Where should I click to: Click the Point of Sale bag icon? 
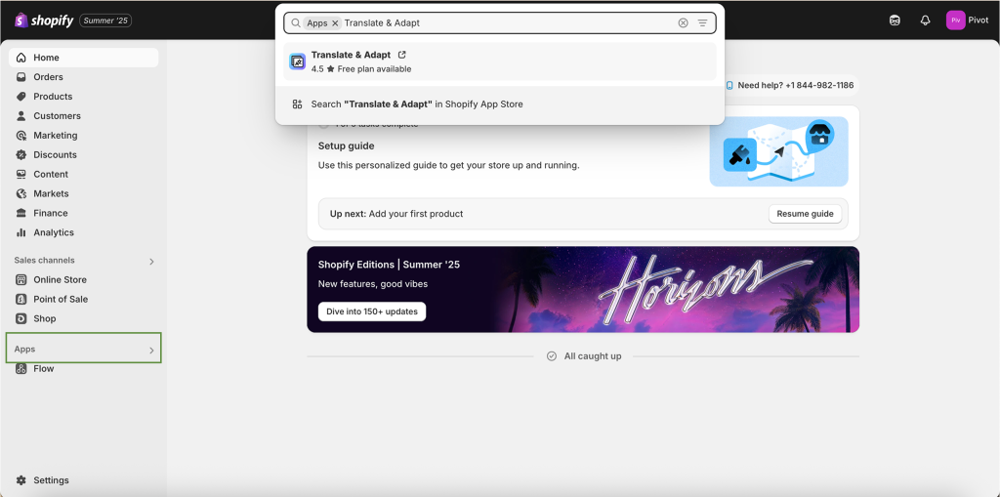tap(21, 299)
